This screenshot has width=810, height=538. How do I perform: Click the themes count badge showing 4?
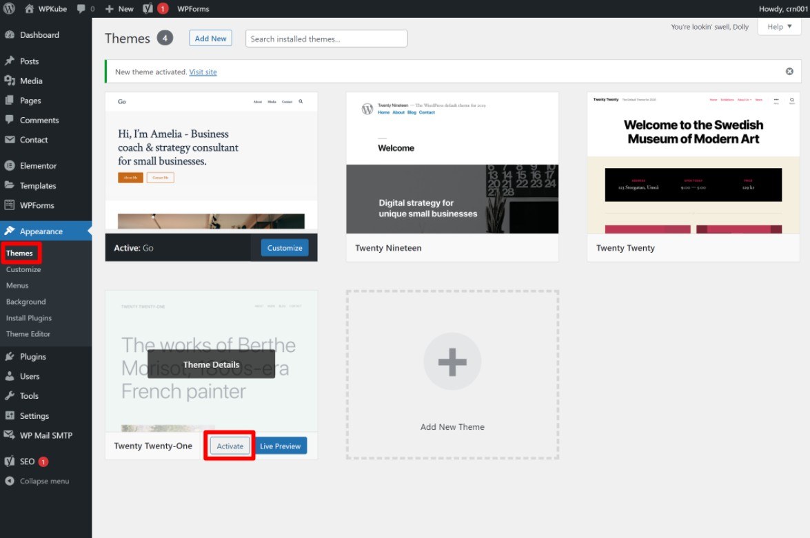[x=165, y=38]
